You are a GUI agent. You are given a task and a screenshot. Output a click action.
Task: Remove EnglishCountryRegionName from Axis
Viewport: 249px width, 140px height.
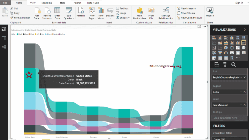(244, 77)
